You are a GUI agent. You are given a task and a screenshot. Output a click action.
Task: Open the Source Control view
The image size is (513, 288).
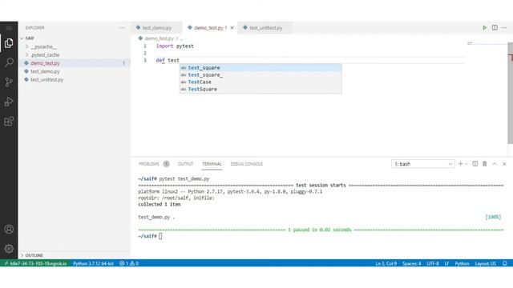[x=9, y=82]
